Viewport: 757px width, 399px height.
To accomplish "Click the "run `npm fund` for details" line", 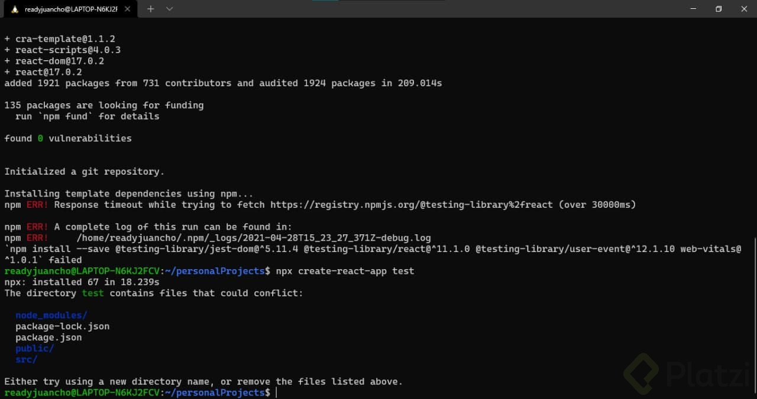I will pyautogui.click(x=88, y=116).
